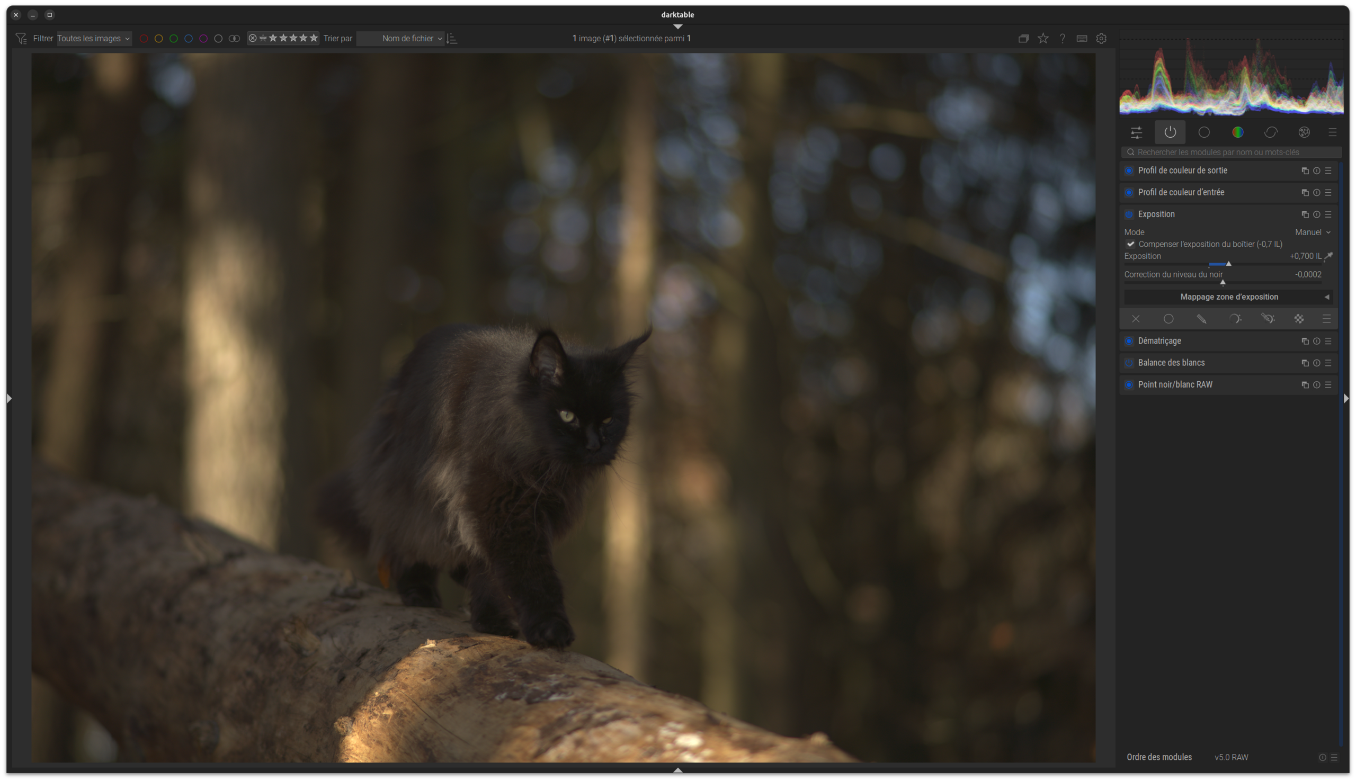Click the Ordre des modules label
The height and width of the screenshot is (781, 1356).
pyautogui.click(x=1159, y=757)
